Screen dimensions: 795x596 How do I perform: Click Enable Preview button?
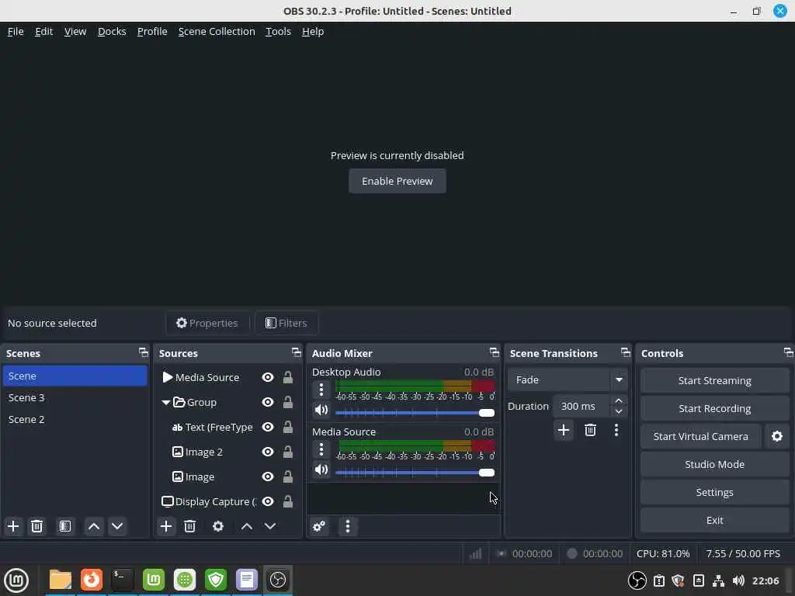pyautogui.click(x=397, y=181)
